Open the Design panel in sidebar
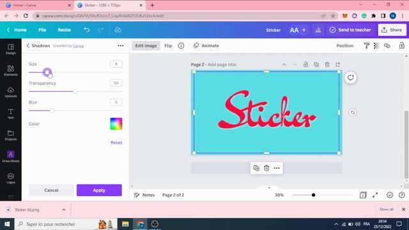 (x=11, y=49)
